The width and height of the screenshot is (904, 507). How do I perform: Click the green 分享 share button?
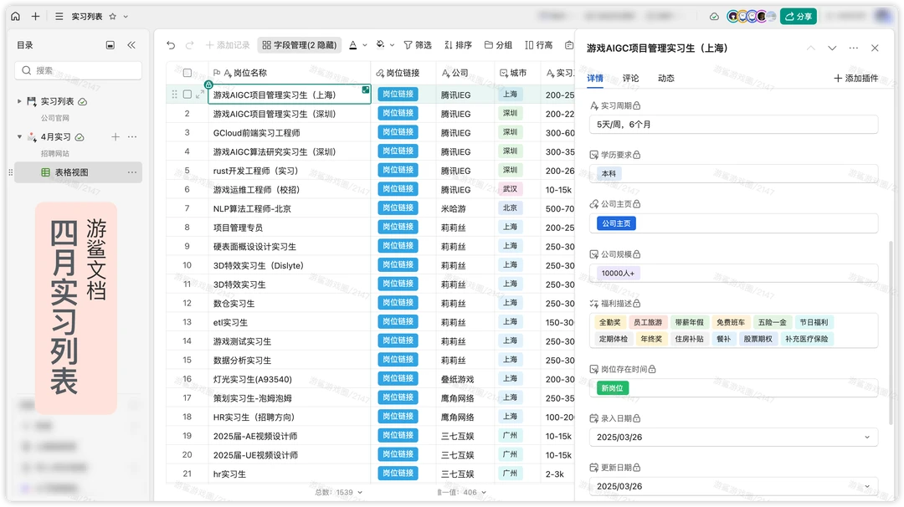tap(798, 16)
